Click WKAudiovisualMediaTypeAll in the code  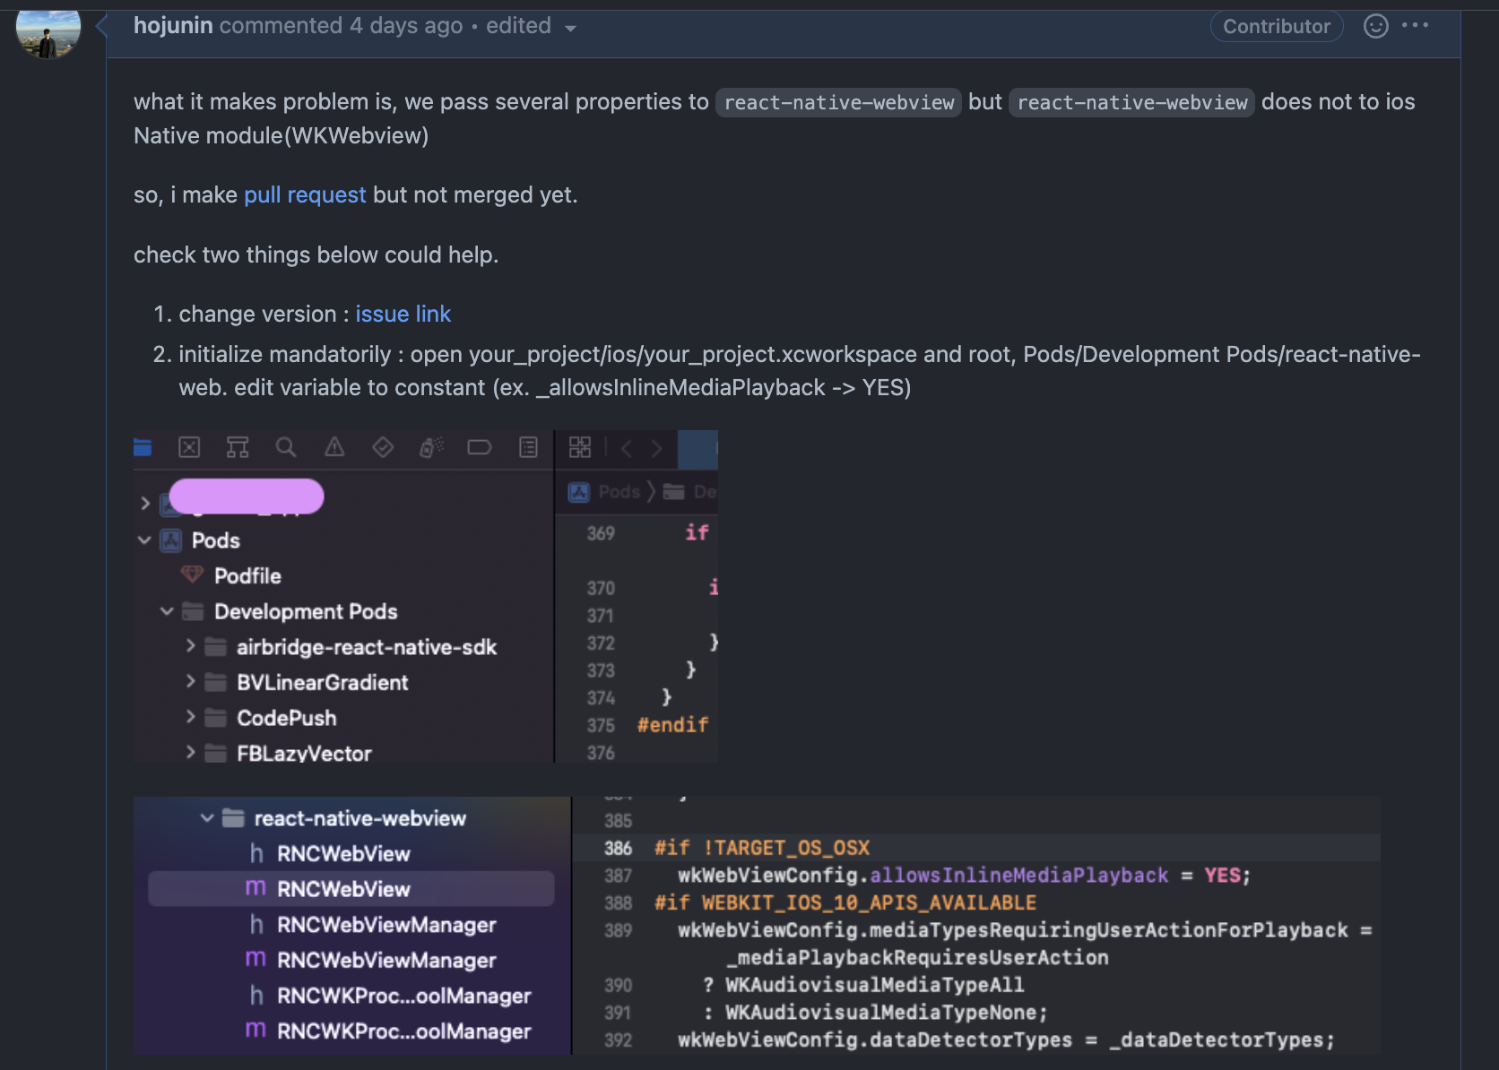pyautogui.click(x=874, y=985)
